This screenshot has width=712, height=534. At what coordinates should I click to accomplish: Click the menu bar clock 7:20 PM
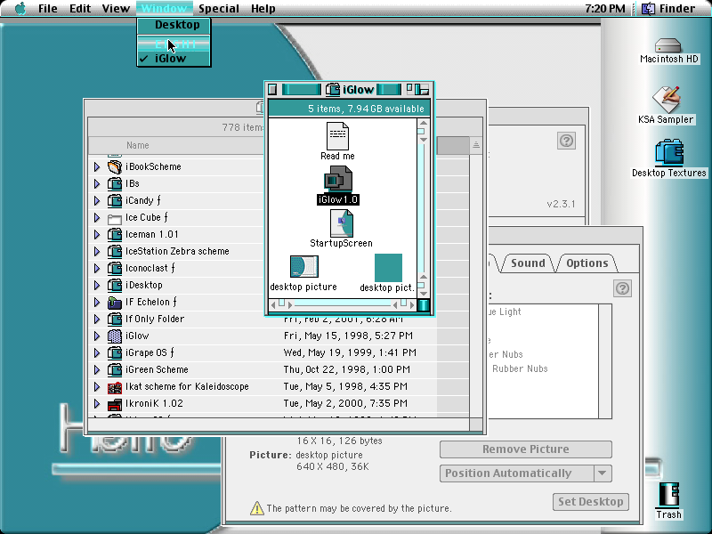coord(604,9)
